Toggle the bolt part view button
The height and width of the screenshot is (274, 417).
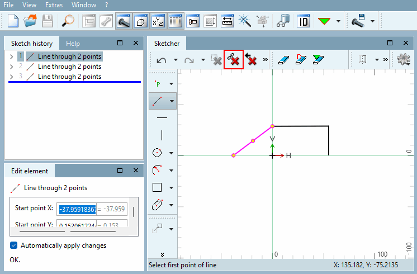point(124,21)
